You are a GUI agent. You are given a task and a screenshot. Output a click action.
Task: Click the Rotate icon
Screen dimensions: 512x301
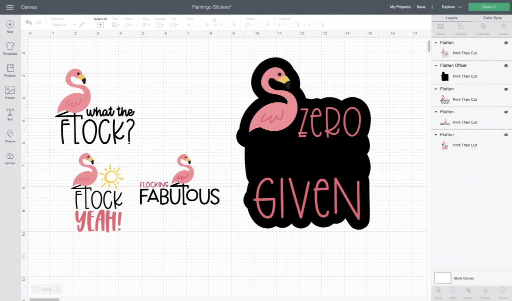pyautogui.click(x=247, y=25)
